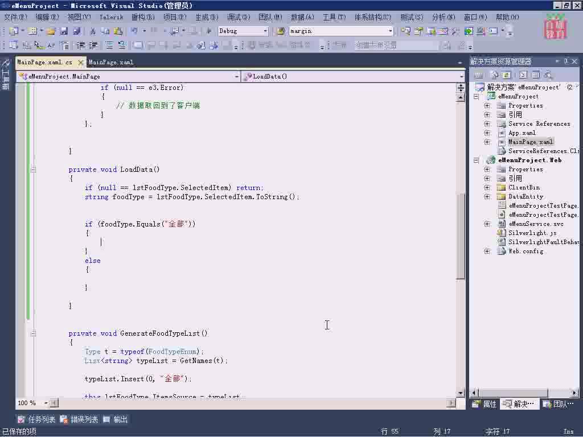Open the margin search combo box dropdown
This screenshot has height=437, width=583.
pyautogui.click(x=390, y=31)
